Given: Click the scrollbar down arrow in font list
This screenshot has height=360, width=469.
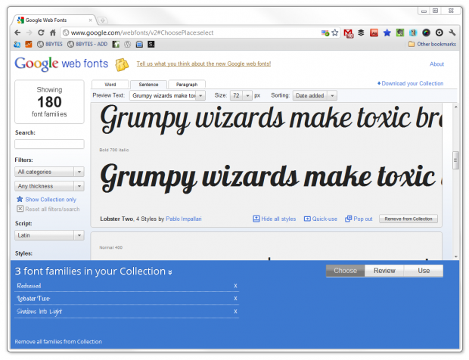Looking at the screenshot, I should pyautogui.click(x=456, y=256).
